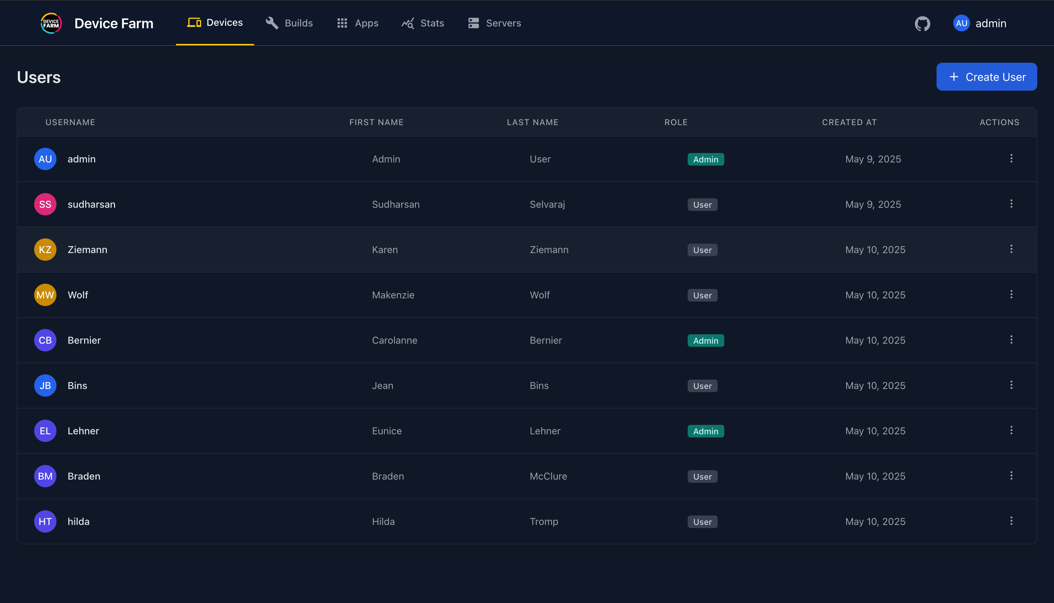Switch to the Builds tab
This screenshot has width=1054, height=603.
click(x=289, y=23)
